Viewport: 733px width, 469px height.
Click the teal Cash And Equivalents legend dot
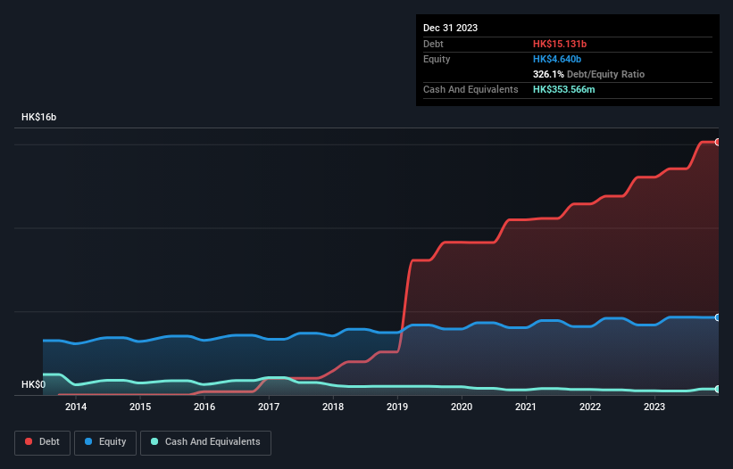pos(154,441)
